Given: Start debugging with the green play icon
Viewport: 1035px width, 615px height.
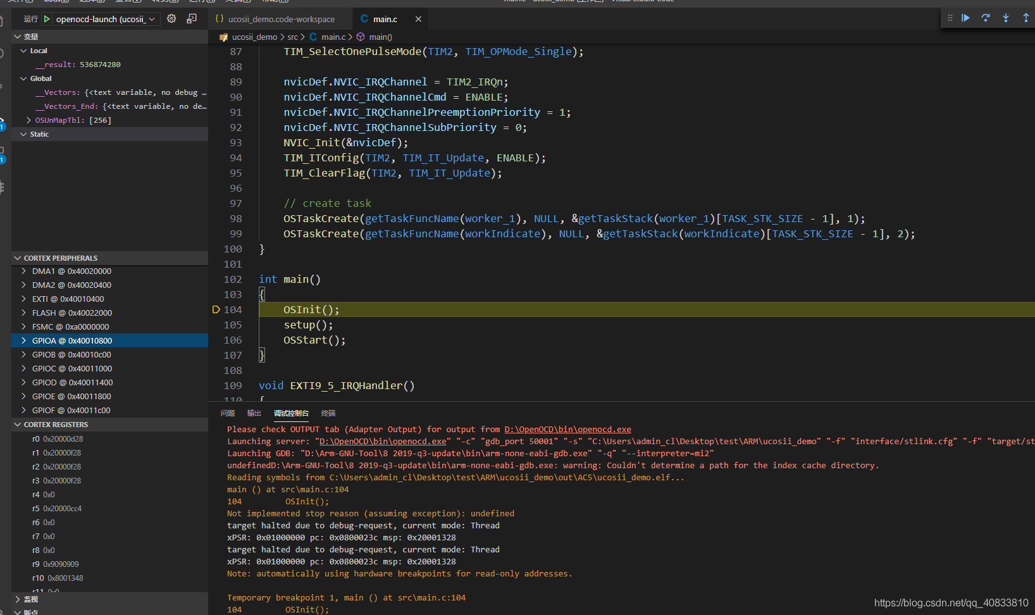Looking at the screenshot, I should [x=47, y=19].
